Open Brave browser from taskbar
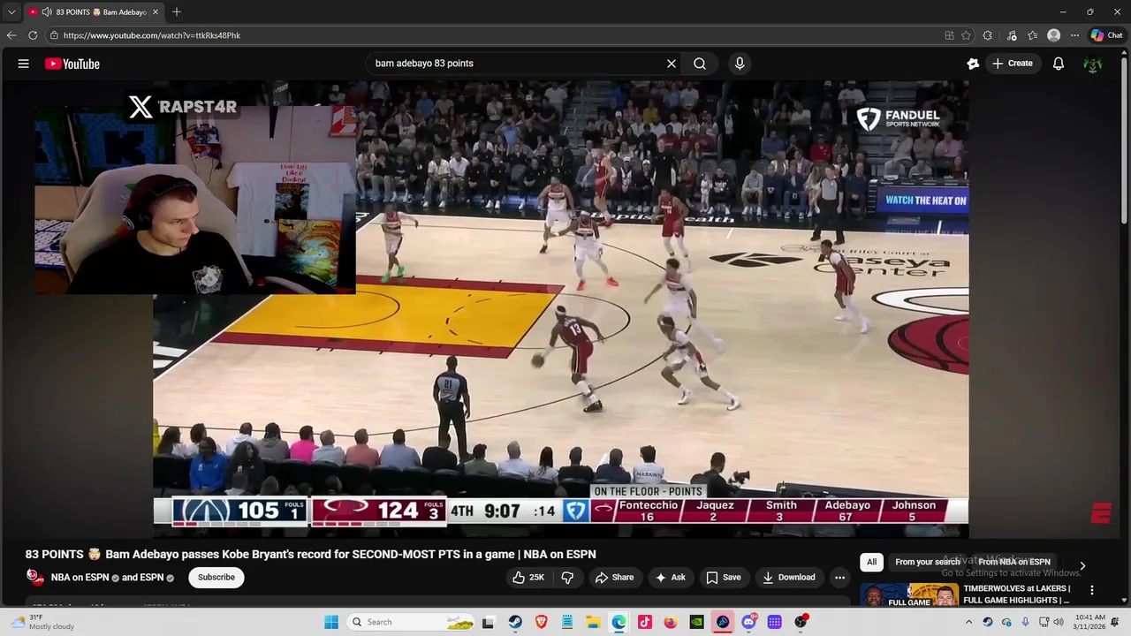 pyautogui.click(x=541, y=622)
